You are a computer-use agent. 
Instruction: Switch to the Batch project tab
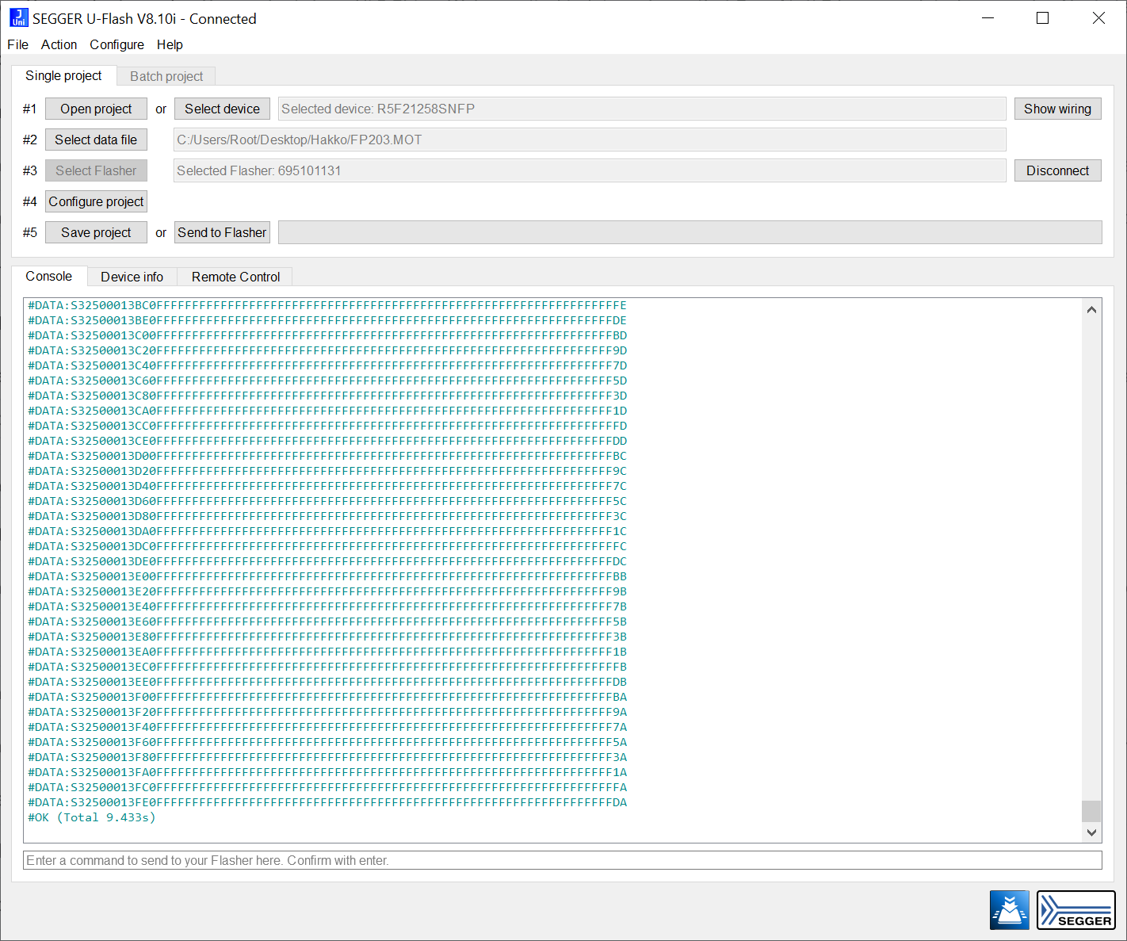166,76
